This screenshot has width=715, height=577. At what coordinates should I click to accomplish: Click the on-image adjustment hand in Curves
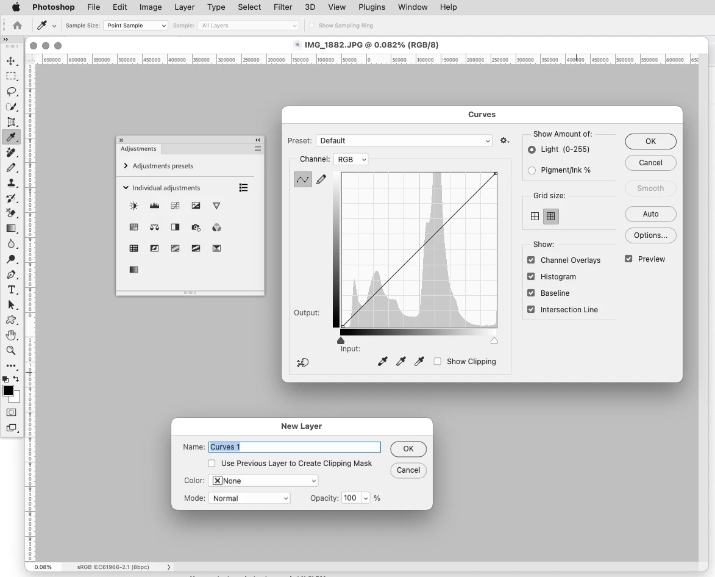click(303, 363)
